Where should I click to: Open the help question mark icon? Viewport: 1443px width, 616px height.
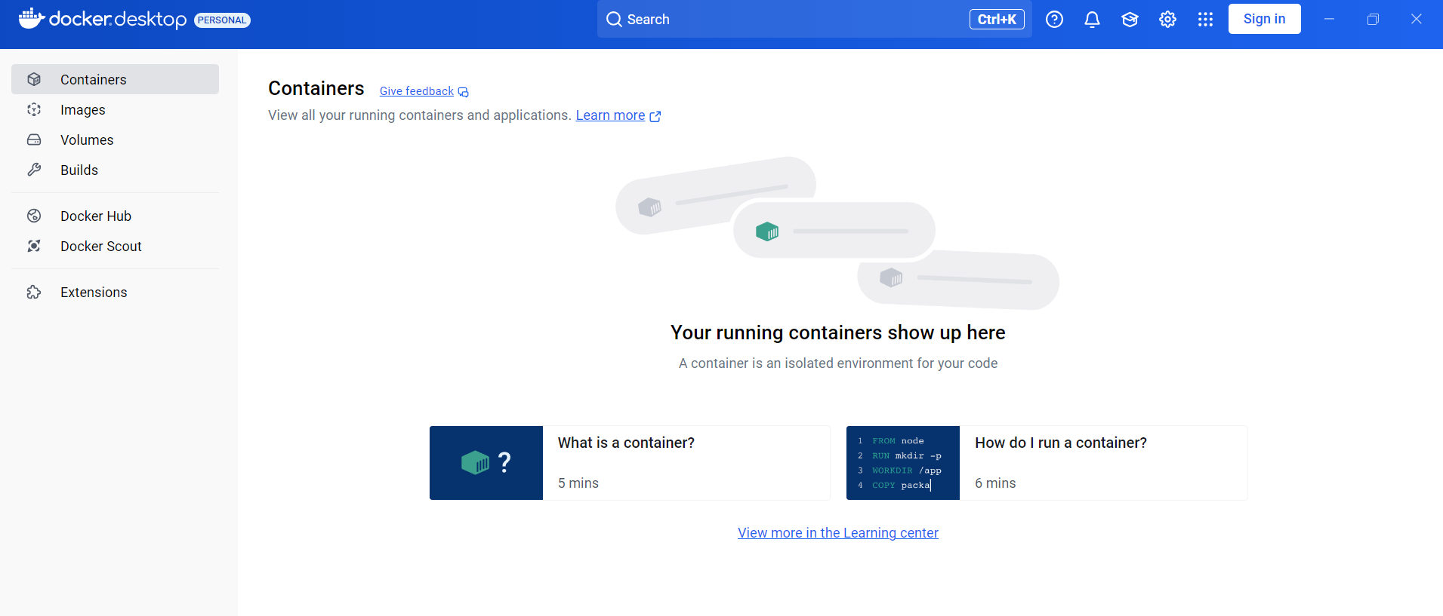(x=1054, y=20)
